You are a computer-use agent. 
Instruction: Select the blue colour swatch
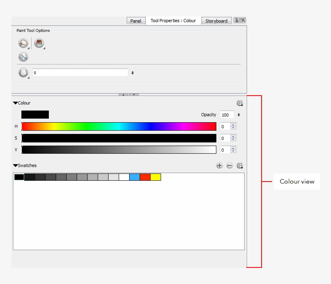135,177
